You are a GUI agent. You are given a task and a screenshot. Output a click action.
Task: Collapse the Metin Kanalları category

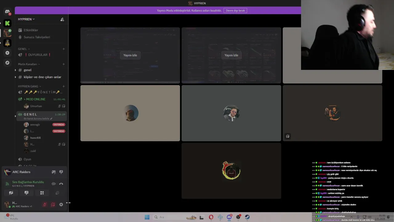(29, 64)
